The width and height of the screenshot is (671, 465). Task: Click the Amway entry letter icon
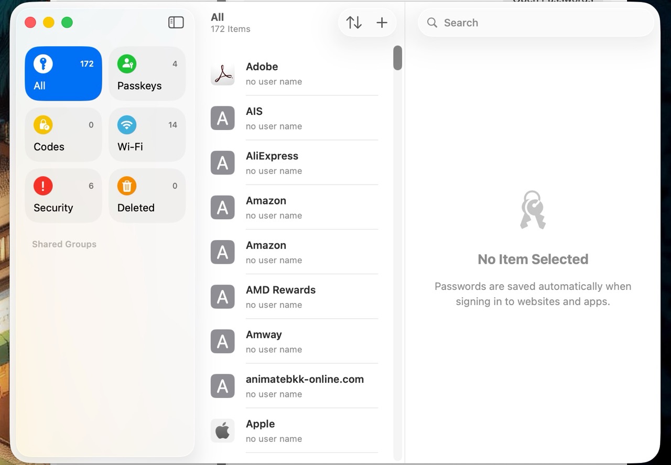222,341
